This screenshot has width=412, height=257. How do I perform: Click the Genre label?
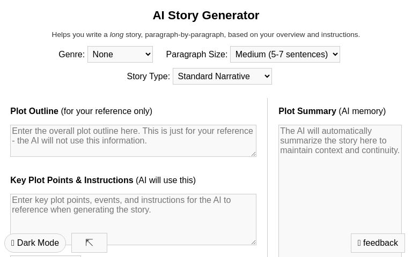(71, 54)
